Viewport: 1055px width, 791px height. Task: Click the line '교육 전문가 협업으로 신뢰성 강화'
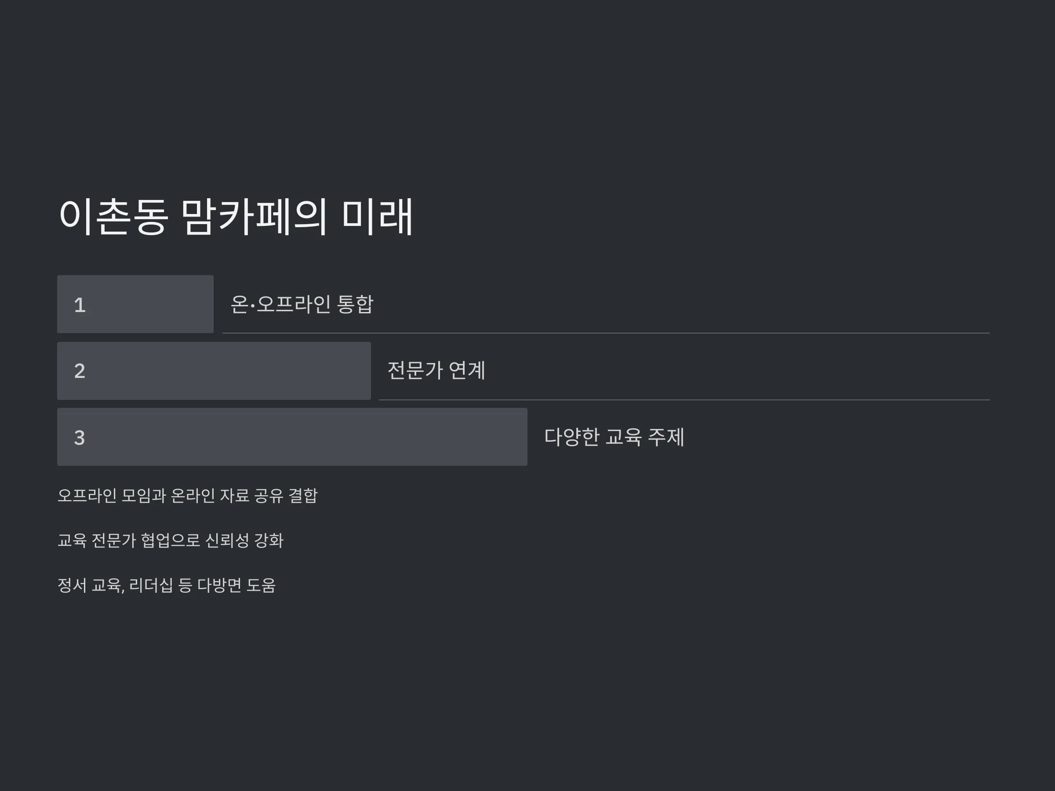click(x=171, y=540)
